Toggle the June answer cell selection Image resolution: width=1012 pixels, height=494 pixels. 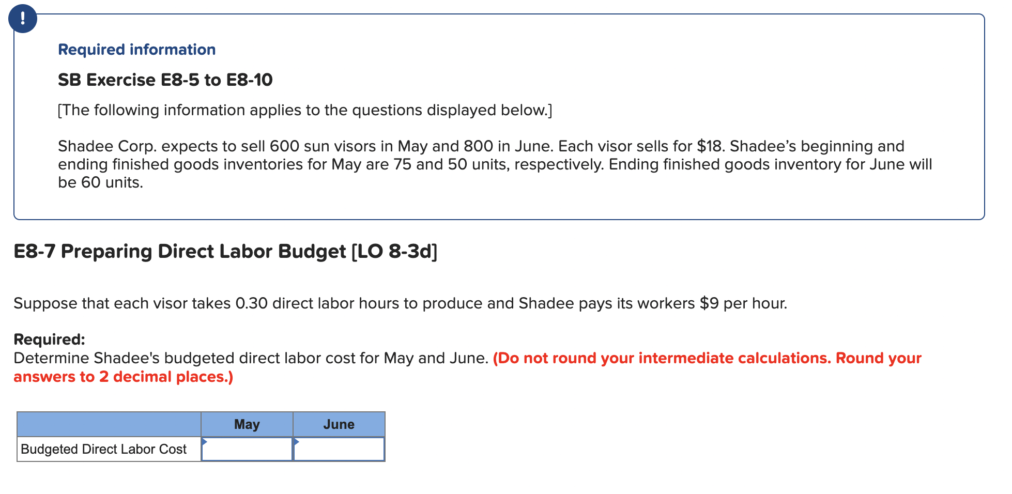(339, 449)
